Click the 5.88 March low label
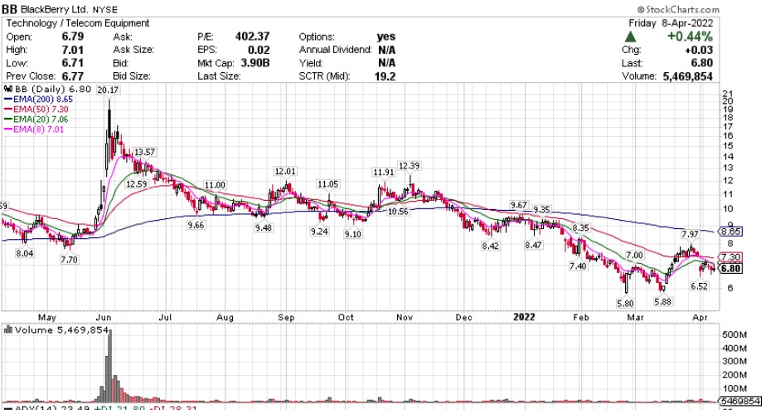The height and width of the screenshot is (410, 766). coord(663,302)
